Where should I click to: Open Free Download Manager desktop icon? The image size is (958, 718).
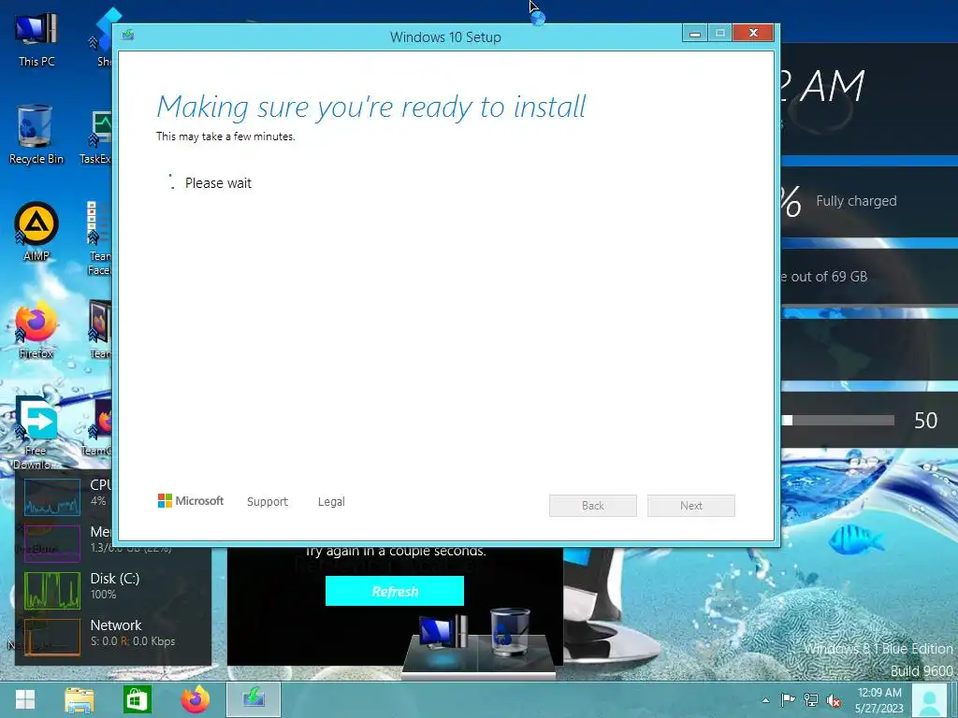tap(36, 432)
